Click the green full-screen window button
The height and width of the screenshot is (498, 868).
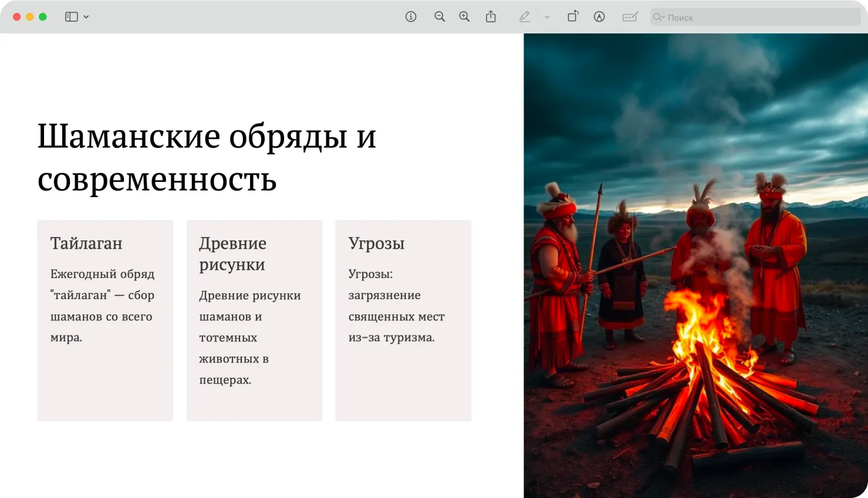tap(43, 17)
